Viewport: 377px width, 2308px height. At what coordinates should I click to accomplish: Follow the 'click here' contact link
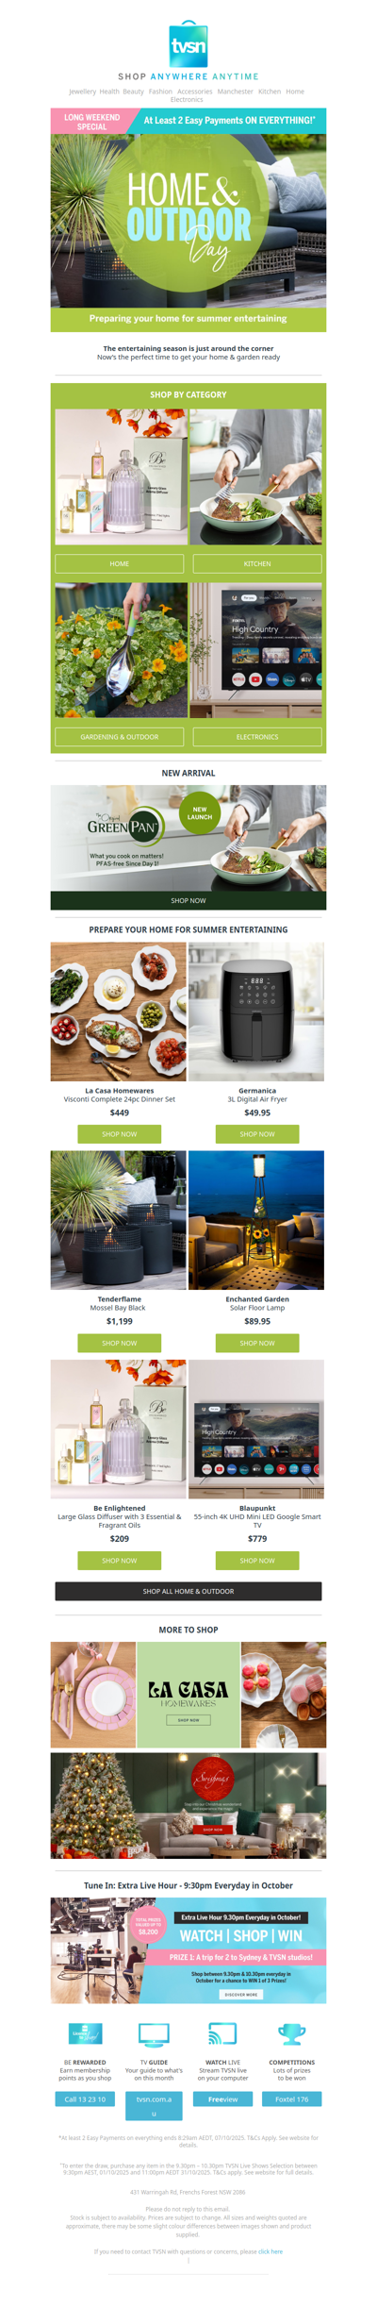[270, 2251]
